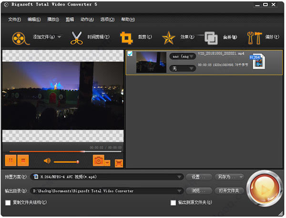
Task: Pause the video preview
Action: coord(10,160)
